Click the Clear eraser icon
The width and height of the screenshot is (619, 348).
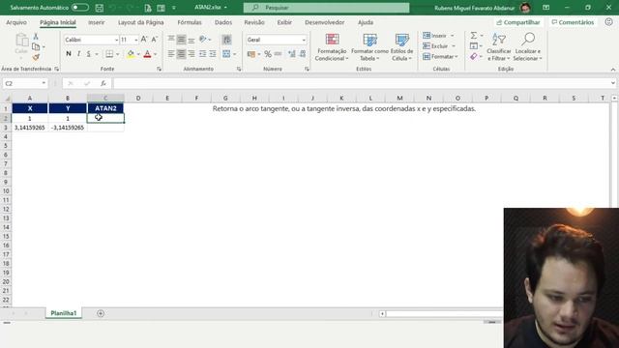474,57
